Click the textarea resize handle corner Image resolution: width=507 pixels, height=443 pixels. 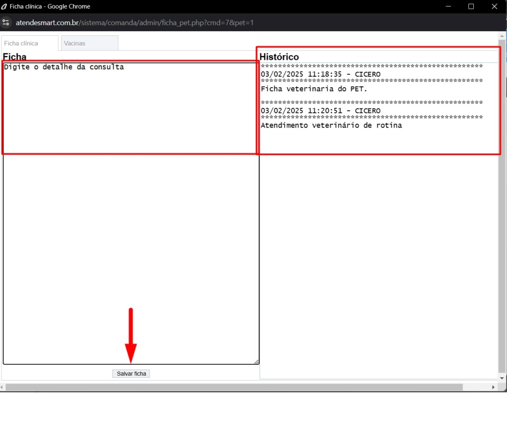(256, 362)
